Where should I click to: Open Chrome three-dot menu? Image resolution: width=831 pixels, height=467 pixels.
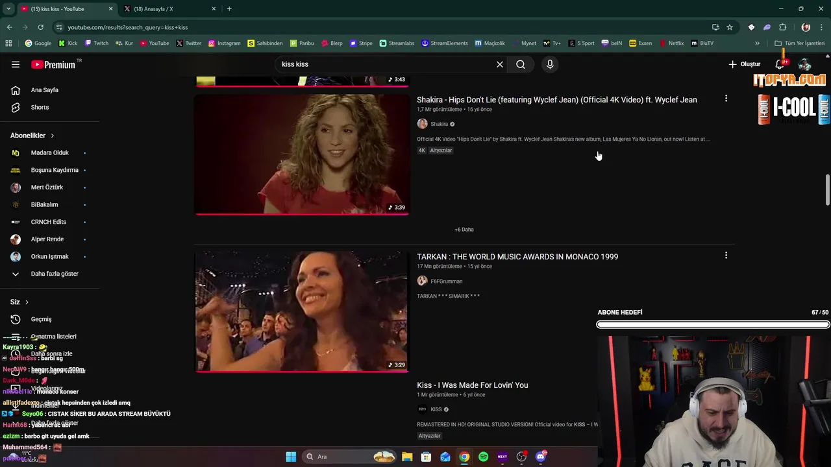(x=821, y=27)
